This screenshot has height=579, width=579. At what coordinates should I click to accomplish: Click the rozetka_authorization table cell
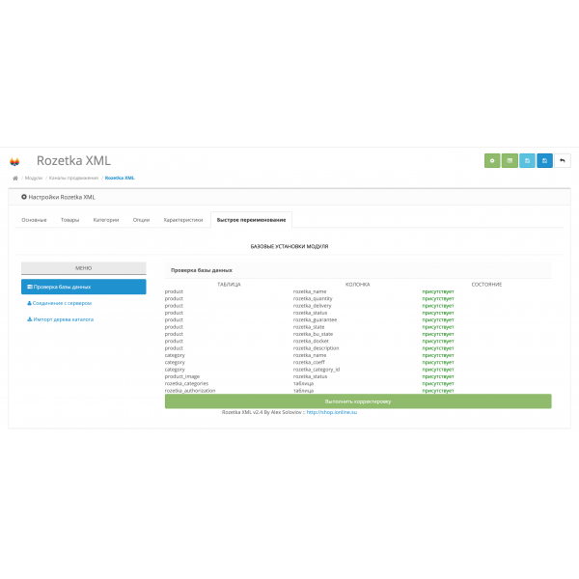tap(190, 390)
